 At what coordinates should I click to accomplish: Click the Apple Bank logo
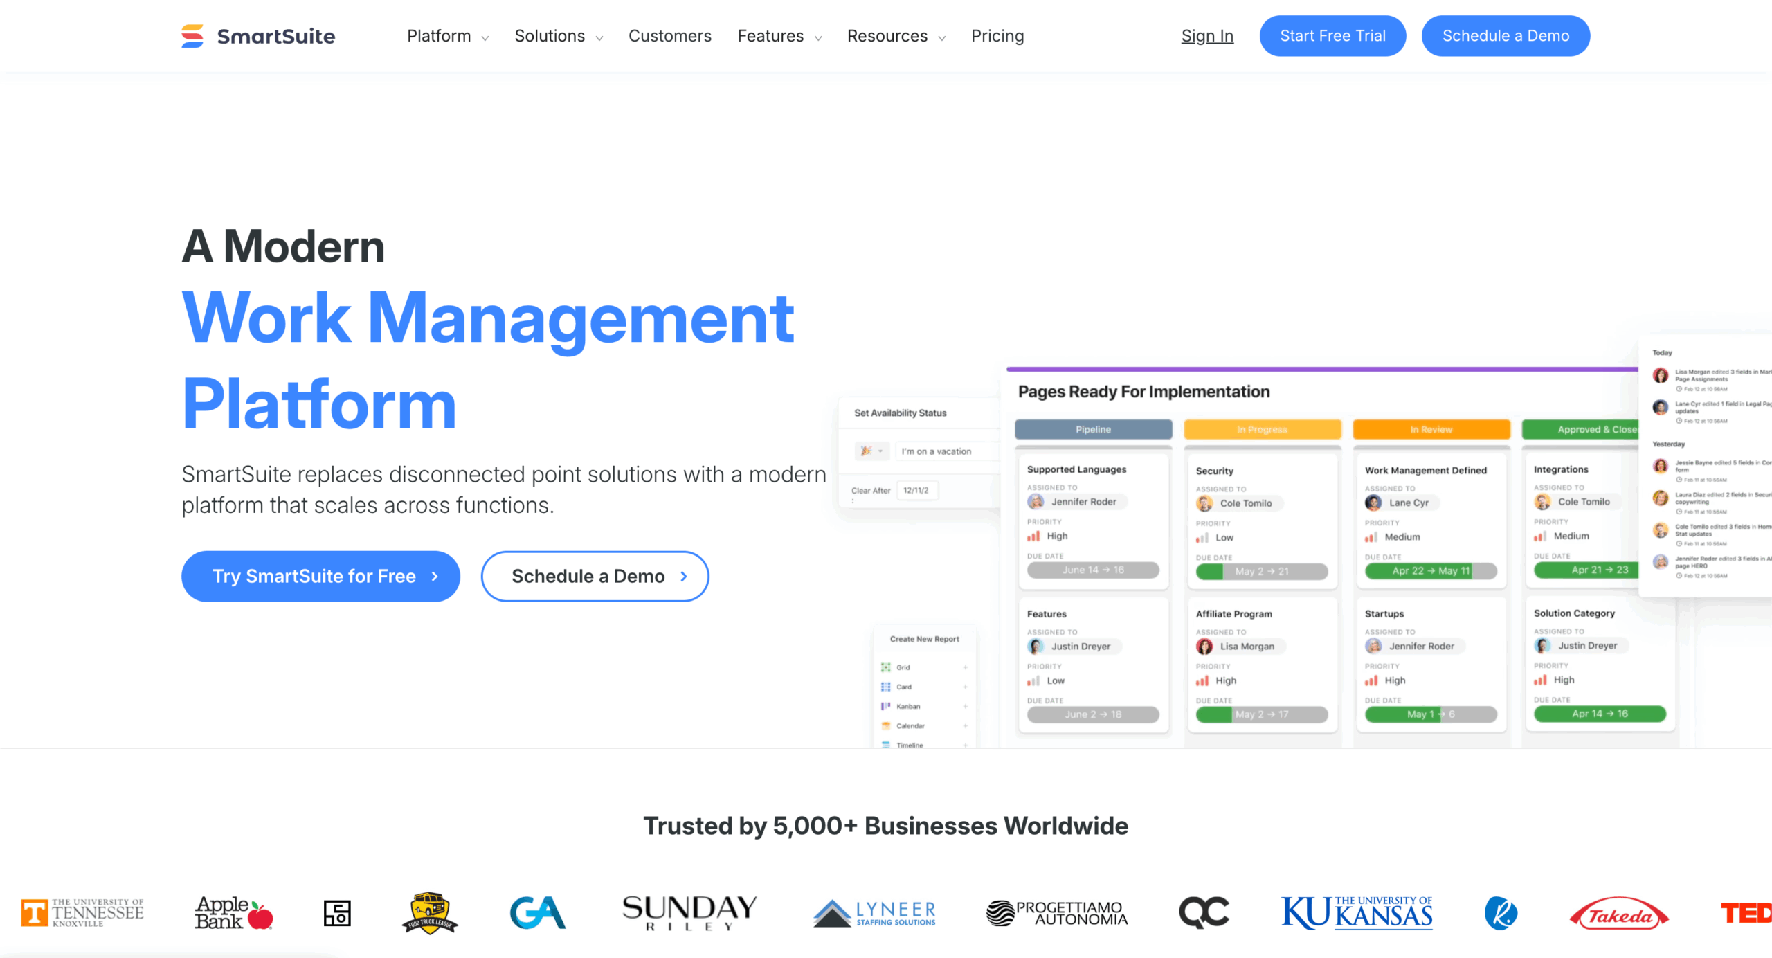pos(233,912)
